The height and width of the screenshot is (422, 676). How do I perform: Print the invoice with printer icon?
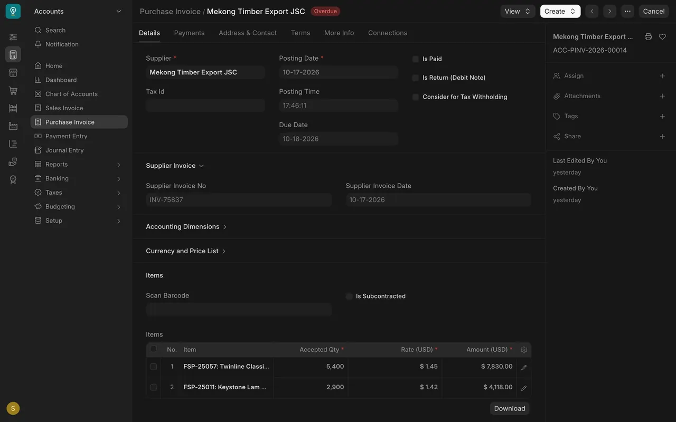(x=648, y=37)
